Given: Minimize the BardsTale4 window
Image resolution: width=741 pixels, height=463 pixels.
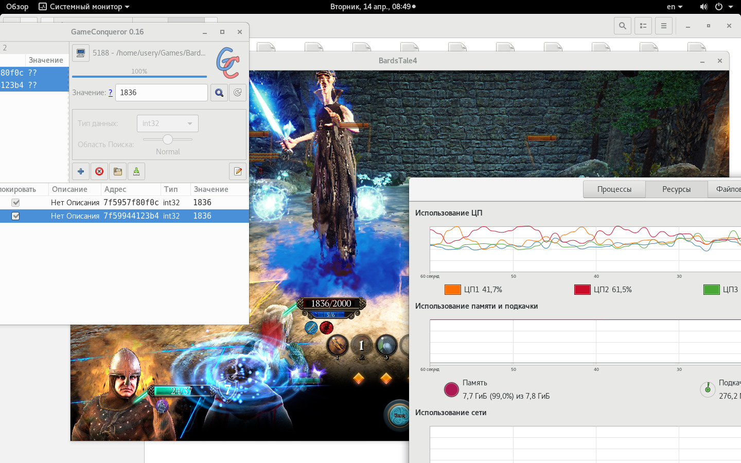Looking at the screenshot, I should (x=702, y=61).
